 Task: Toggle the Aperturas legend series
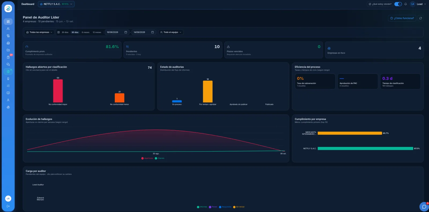click(x=147, y=158)
